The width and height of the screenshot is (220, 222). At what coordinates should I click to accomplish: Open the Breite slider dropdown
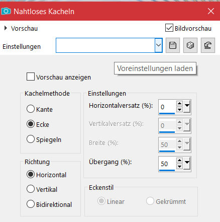(x=187, y=144)
